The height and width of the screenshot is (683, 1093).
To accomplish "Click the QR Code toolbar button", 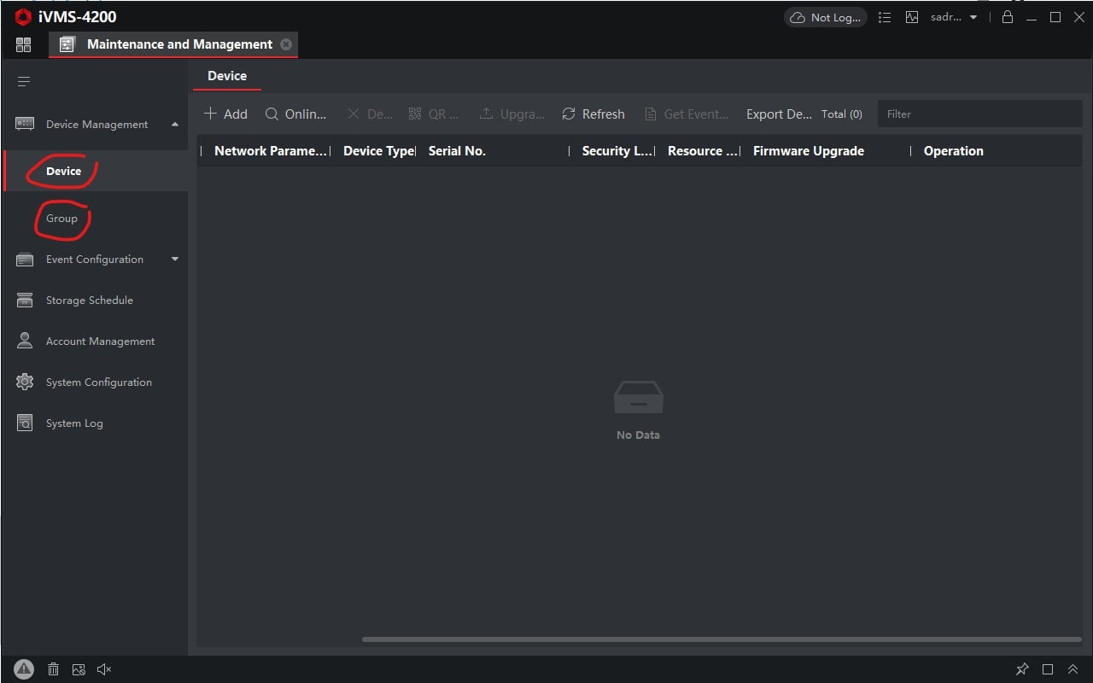I will tap(434, 114).
